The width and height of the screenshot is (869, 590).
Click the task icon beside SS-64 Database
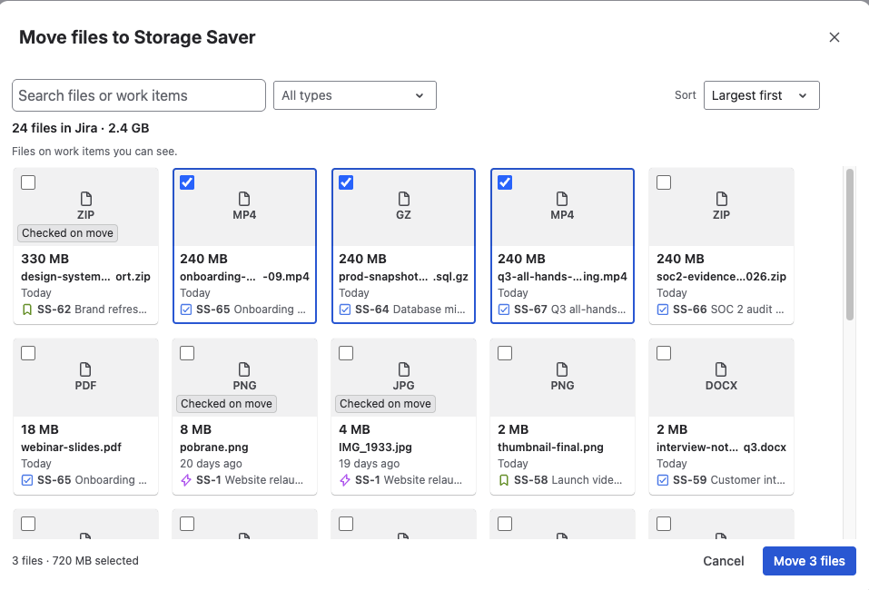coord(345,310)
